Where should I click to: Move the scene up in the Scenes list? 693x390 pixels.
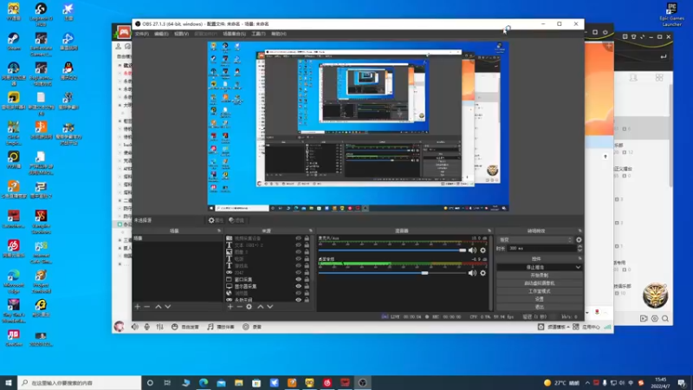tap(159, 307)
